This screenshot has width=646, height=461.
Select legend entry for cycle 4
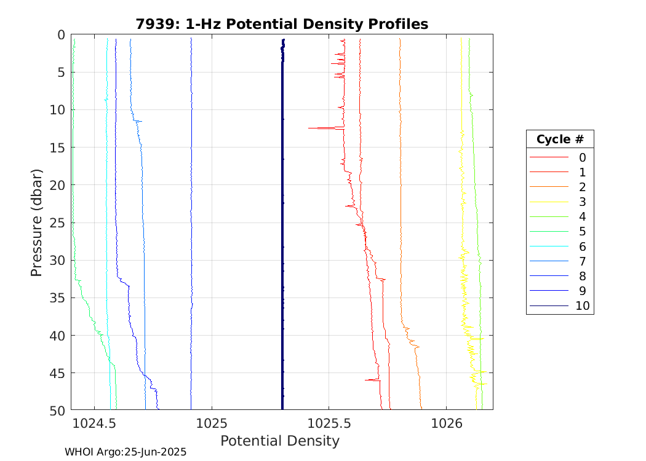560,216
